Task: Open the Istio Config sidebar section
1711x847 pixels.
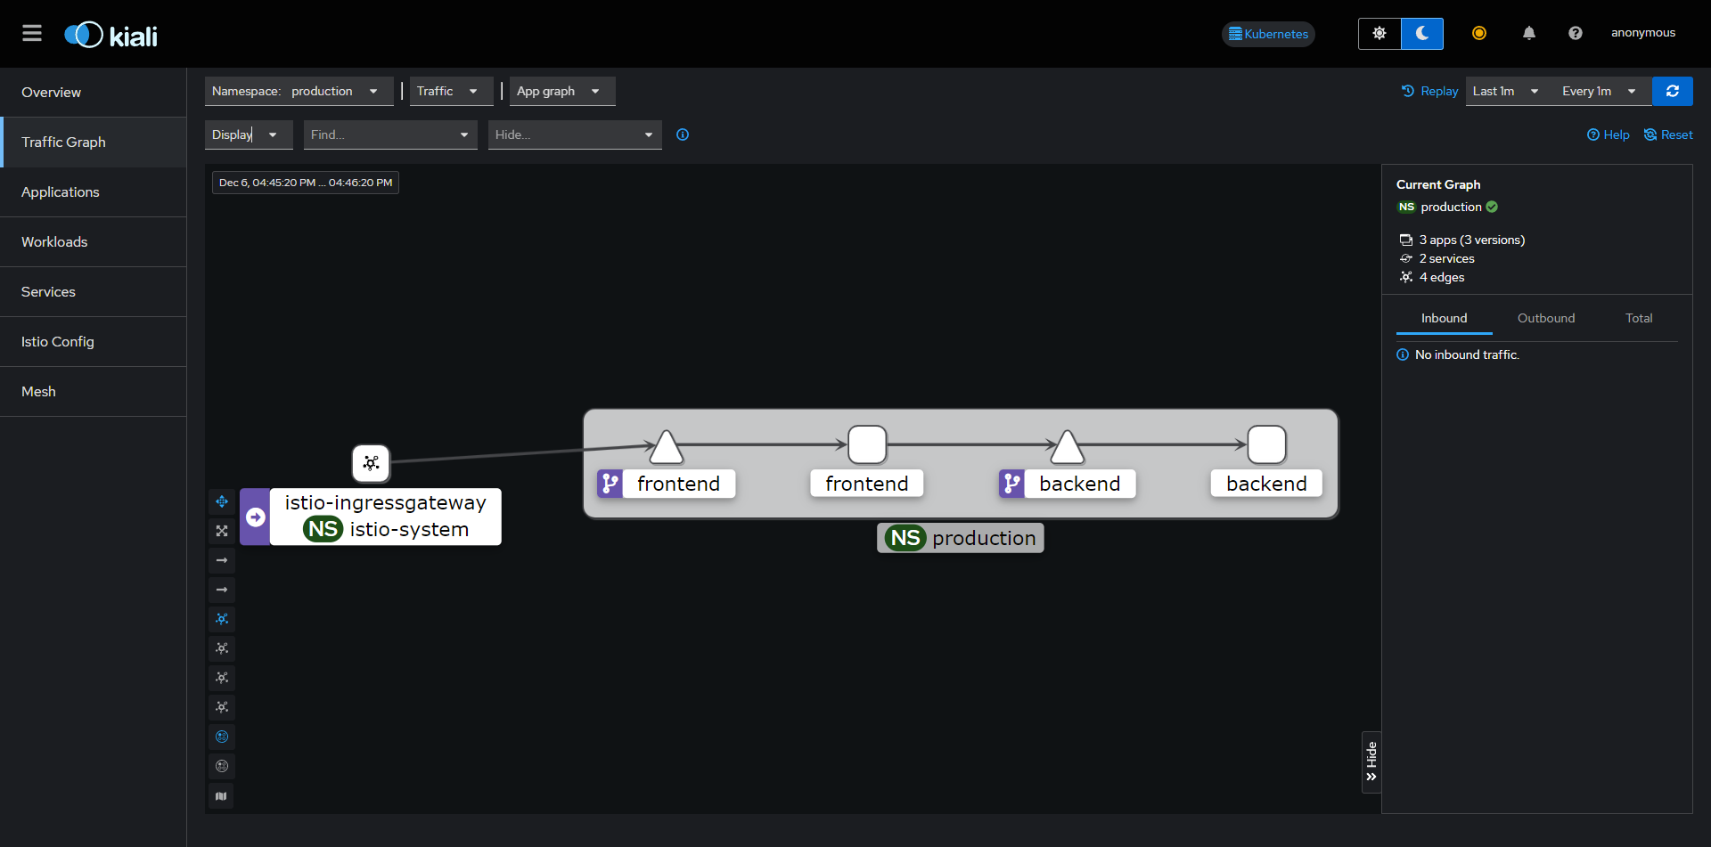Action: tap(57, 341)
